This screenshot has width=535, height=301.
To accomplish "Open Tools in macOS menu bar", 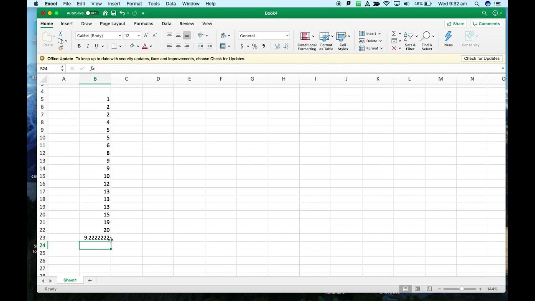I will [x=154, y=4].
